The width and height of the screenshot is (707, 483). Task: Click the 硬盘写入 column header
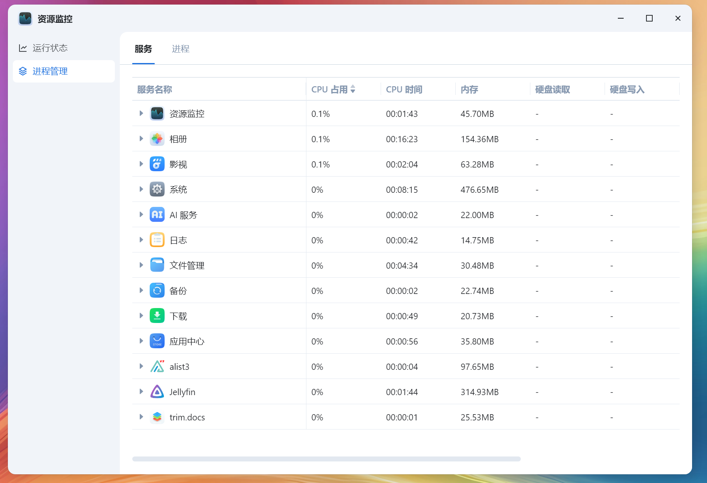point(642,89)
